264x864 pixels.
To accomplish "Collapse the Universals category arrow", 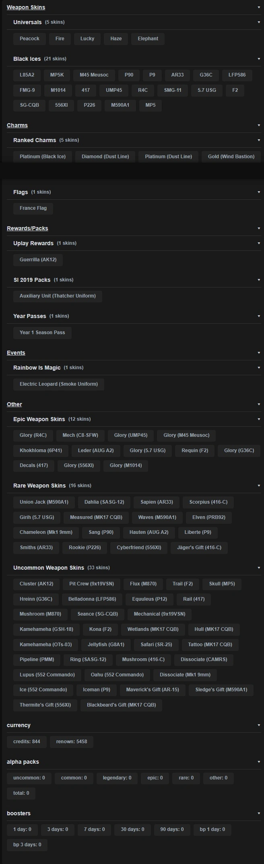I will (259, 22).
